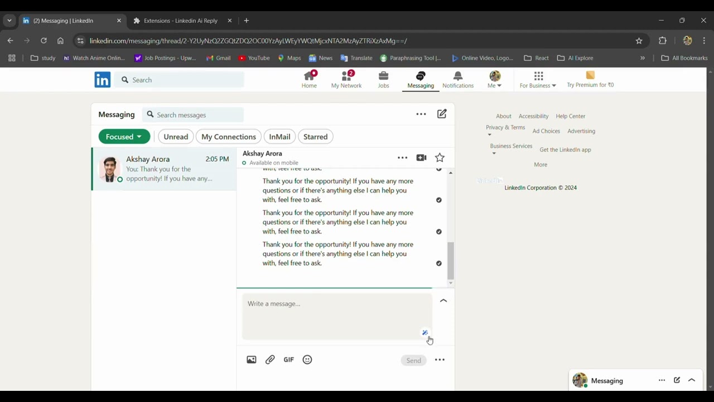Open the browser Extensions puzzle icon
The width and height of the screenshot is (714, 402).
point(663,41)
